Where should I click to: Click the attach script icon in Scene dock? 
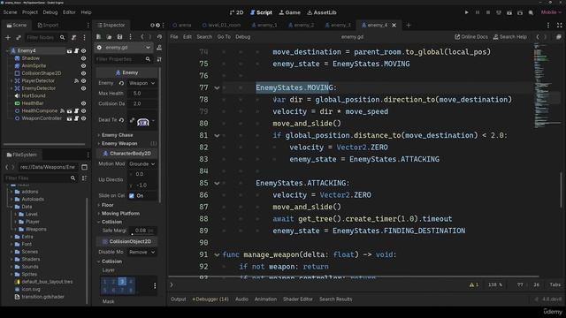(x=73, y=37)
